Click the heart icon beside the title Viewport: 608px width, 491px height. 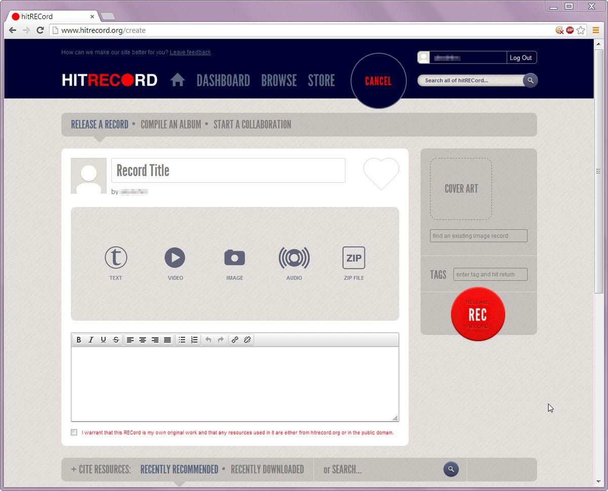click(381, 173)
